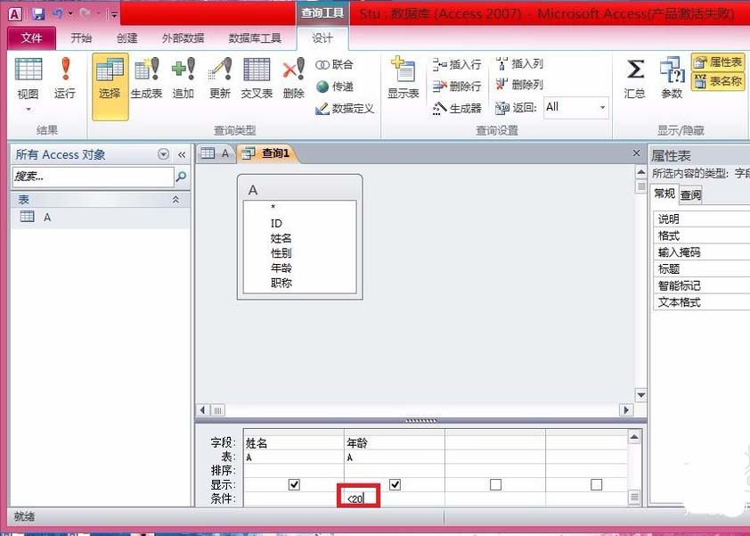Open the 所有 Access 对象 pane menu arrow

point(164,154)
